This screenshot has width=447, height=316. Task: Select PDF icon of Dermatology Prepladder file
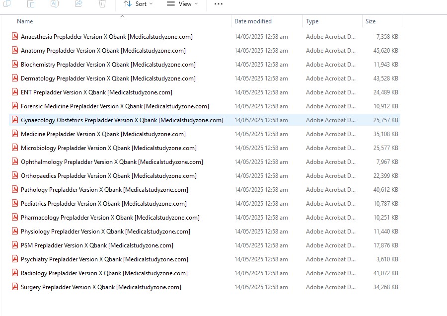[15, 78]
